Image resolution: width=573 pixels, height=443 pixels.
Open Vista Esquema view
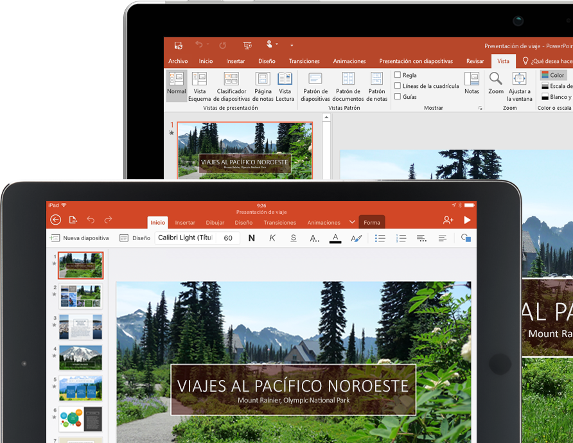pyautogui.click(x=200, y=86)
